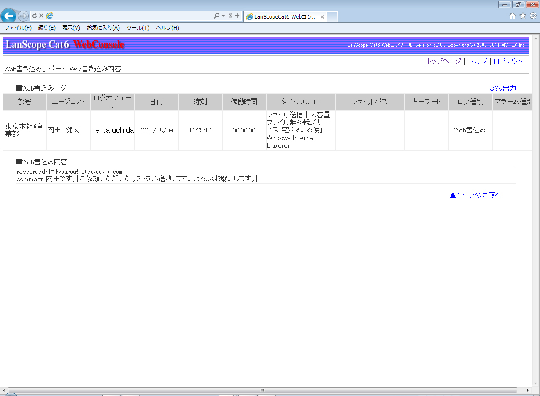
Task: Click the ログオンユーザ column header
Action: click(113, 102)
